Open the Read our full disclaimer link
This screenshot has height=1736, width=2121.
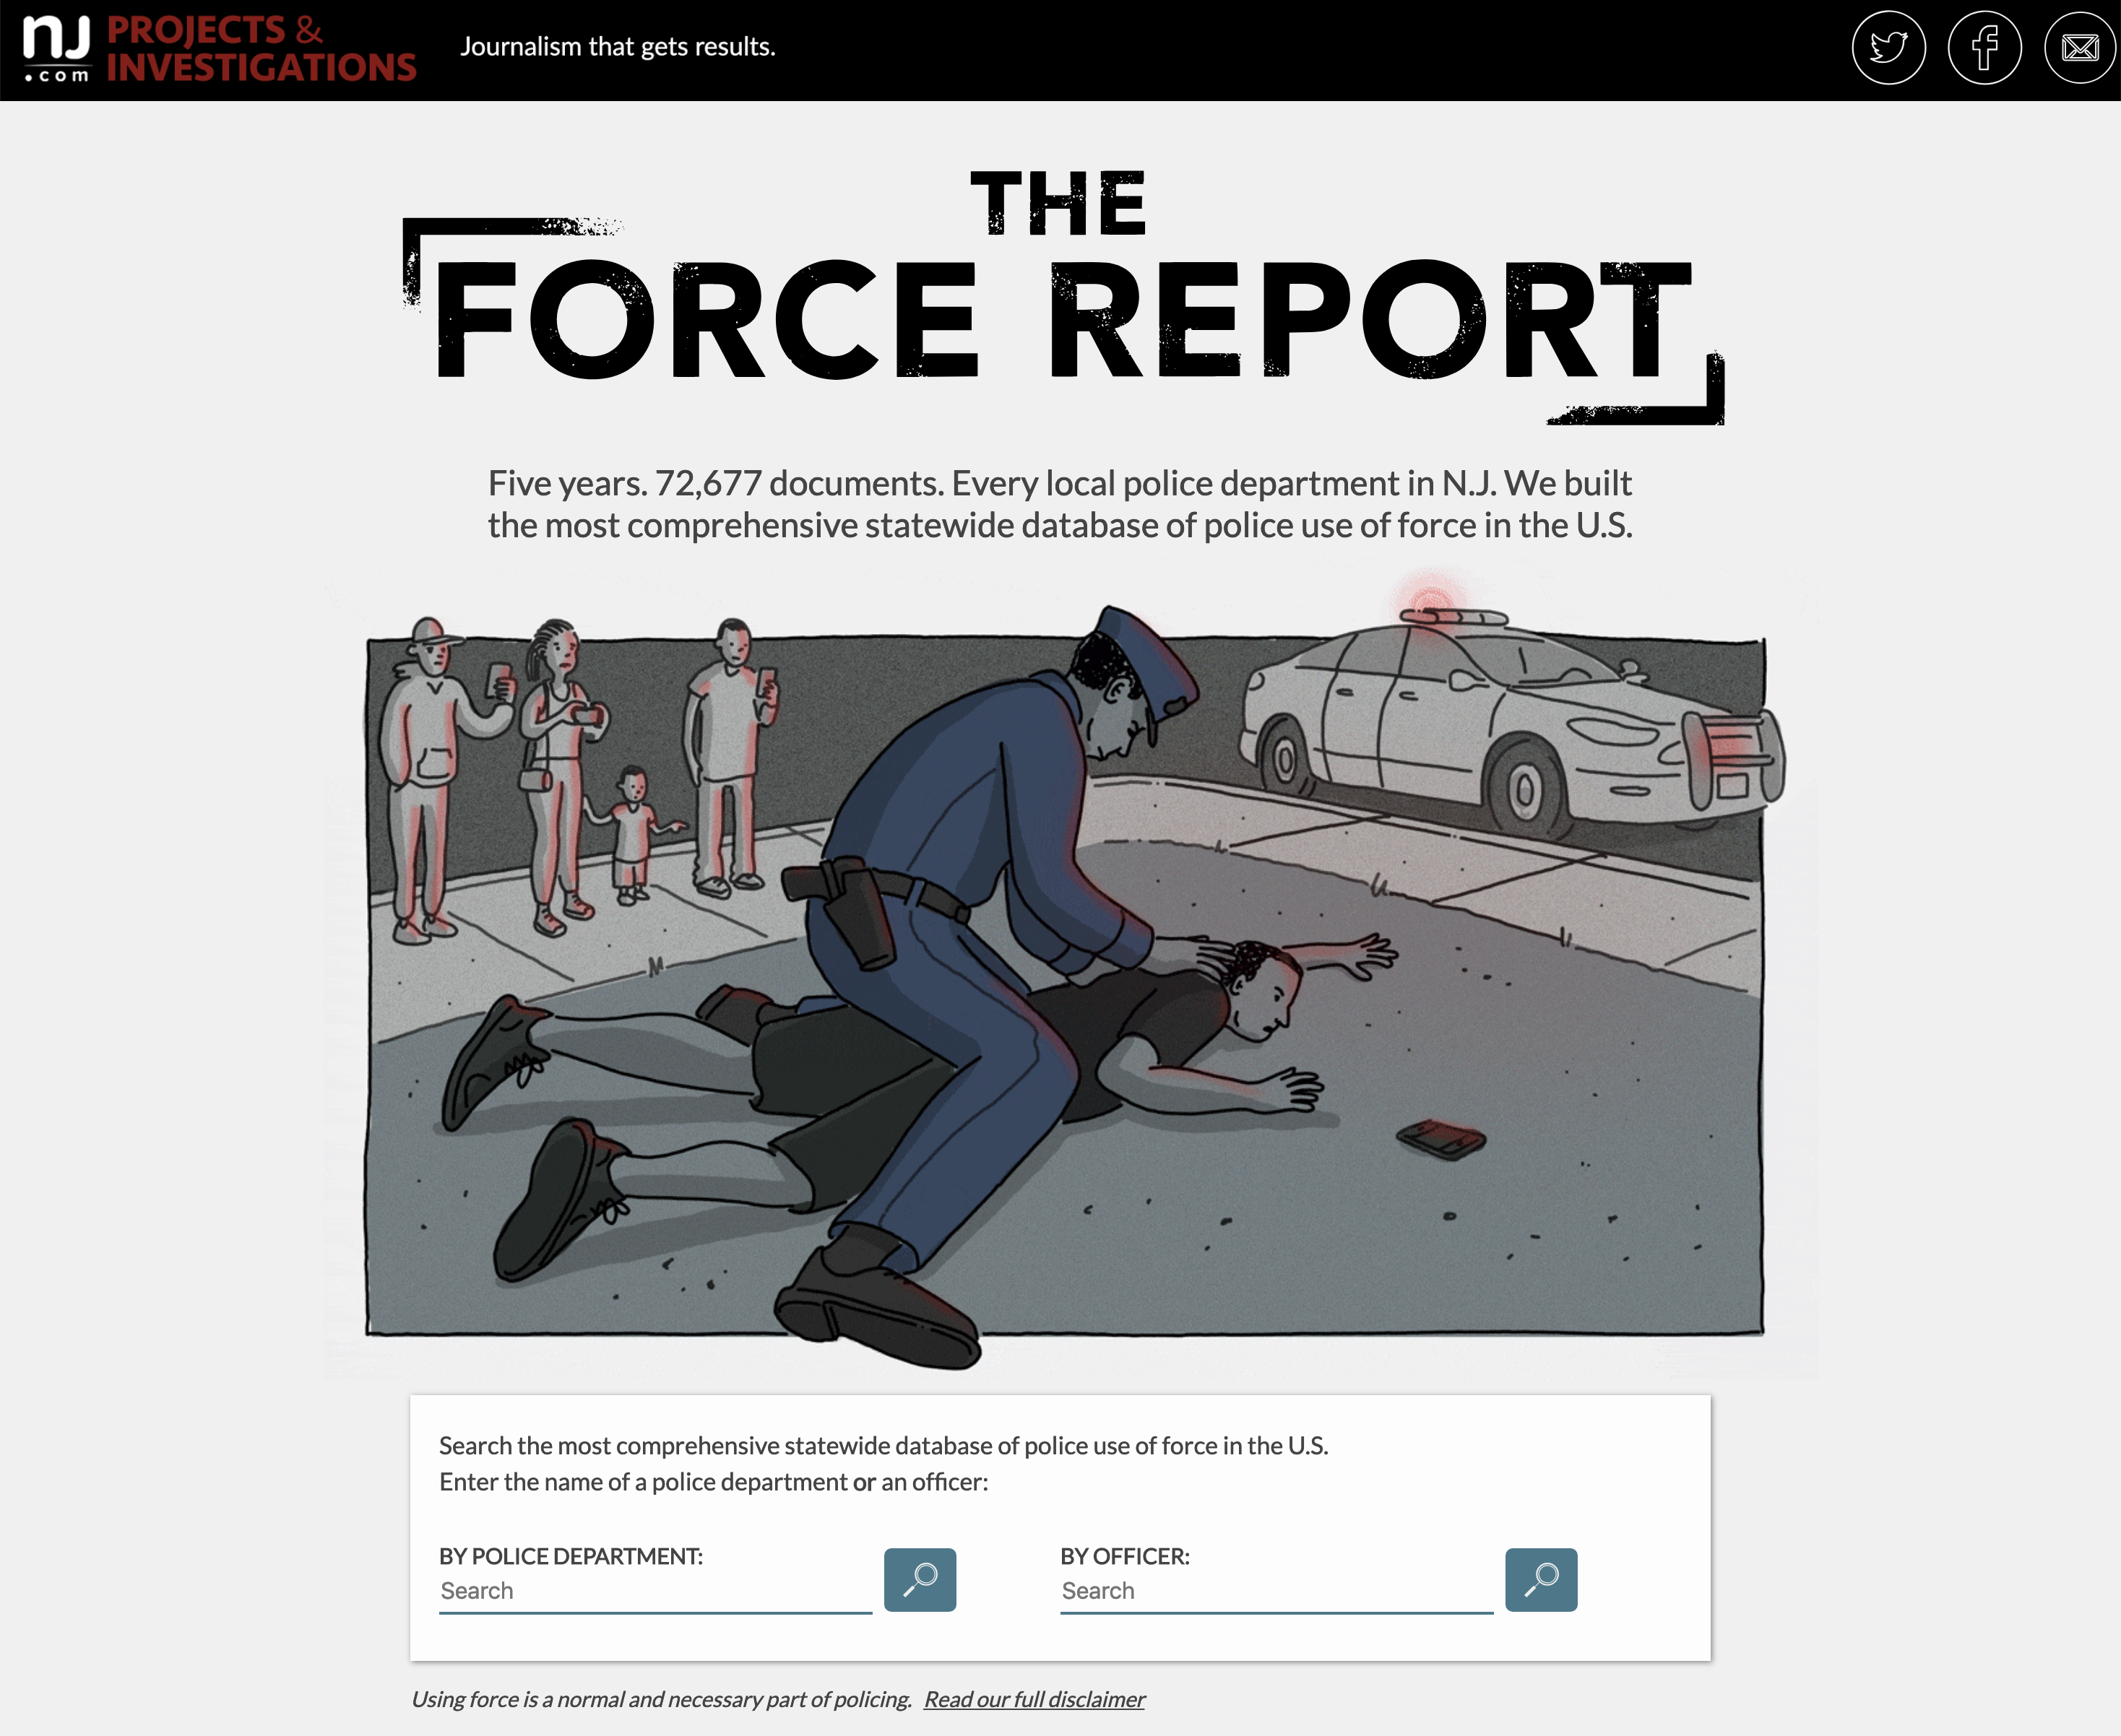pos(1034,1699)
